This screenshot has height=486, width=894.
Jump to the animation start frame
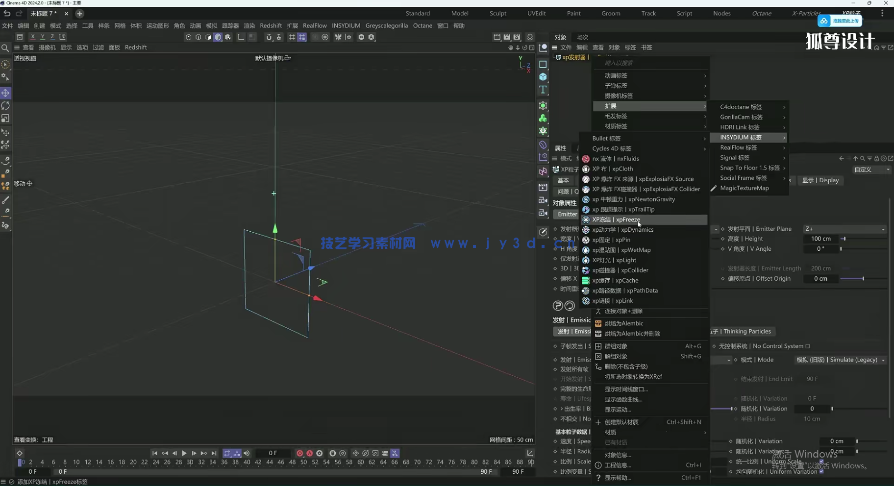(x=154, y=453)
